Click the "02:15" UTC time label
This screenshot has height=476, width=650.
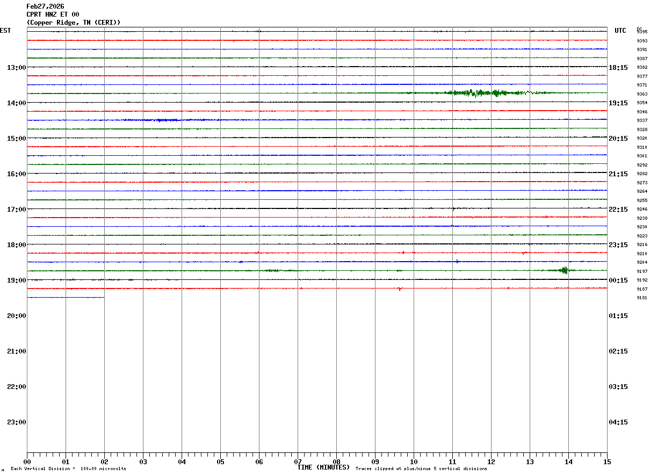(x=618, y=351)
